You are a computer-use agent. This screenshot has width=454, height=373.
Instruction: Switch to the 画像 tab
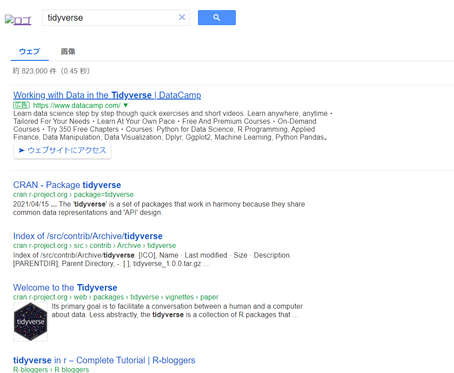(x=68, y=52)
